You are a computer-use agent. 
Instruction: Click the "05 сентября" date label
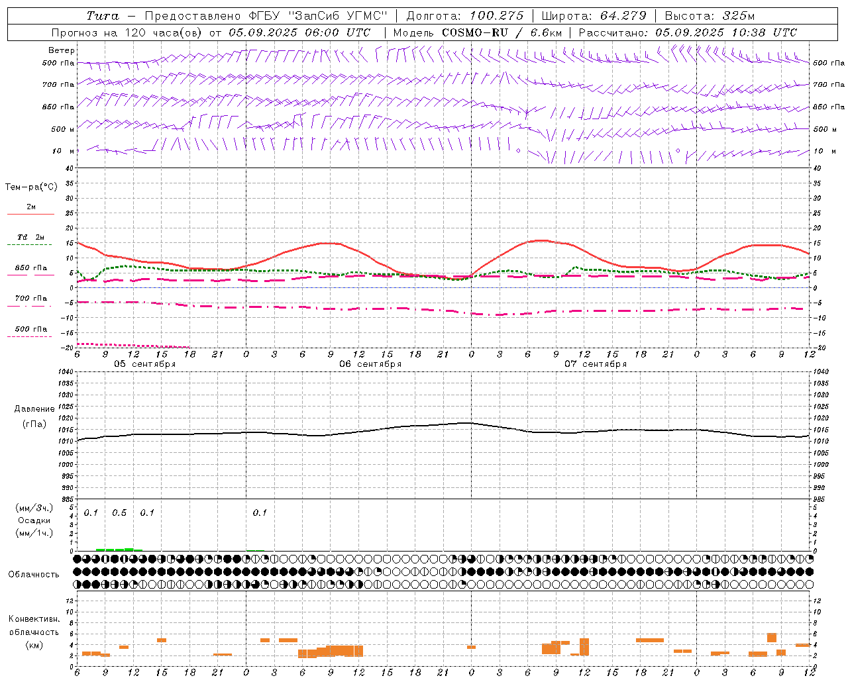click(144, 364)
